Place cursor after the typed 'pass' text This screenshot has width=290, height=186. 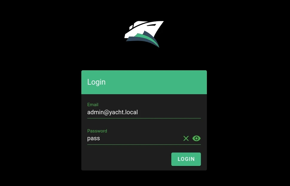coord(100,138)
